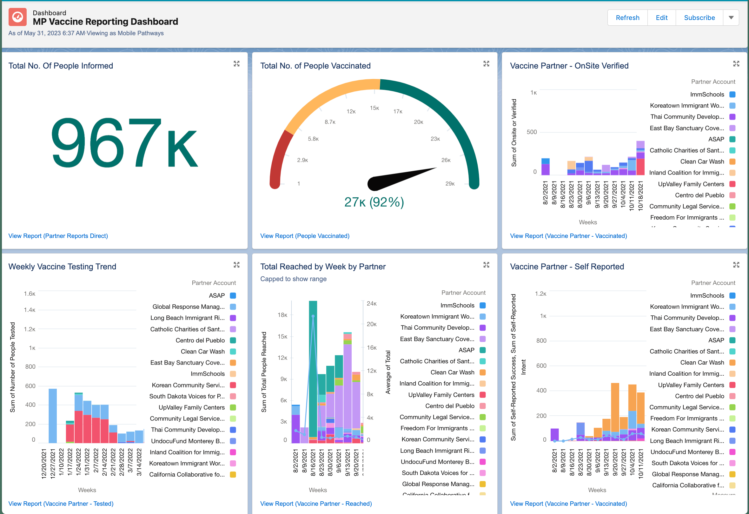Viewport: 749px width, 514px height.
Task: Click ImmSchools blue swatch in OnSite Verified legend
Action: [x=732, y=95]
